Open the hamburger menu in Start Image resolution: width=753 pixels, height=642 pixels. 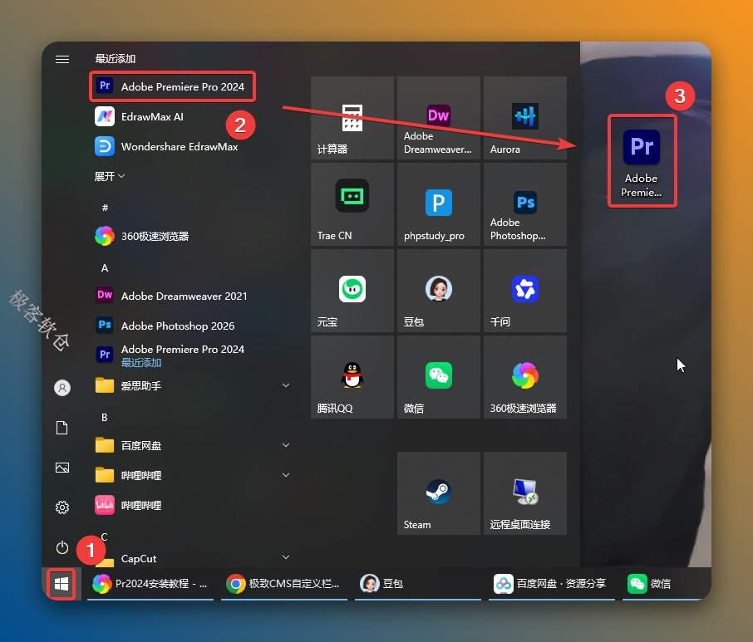(x=62, y=59)
